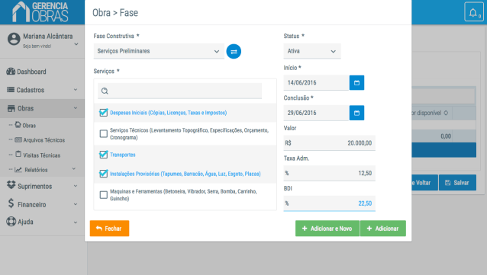The image size is (487, 275).
Task: Expand the user profile menu chevron
Action: click(x=76, y=44)
